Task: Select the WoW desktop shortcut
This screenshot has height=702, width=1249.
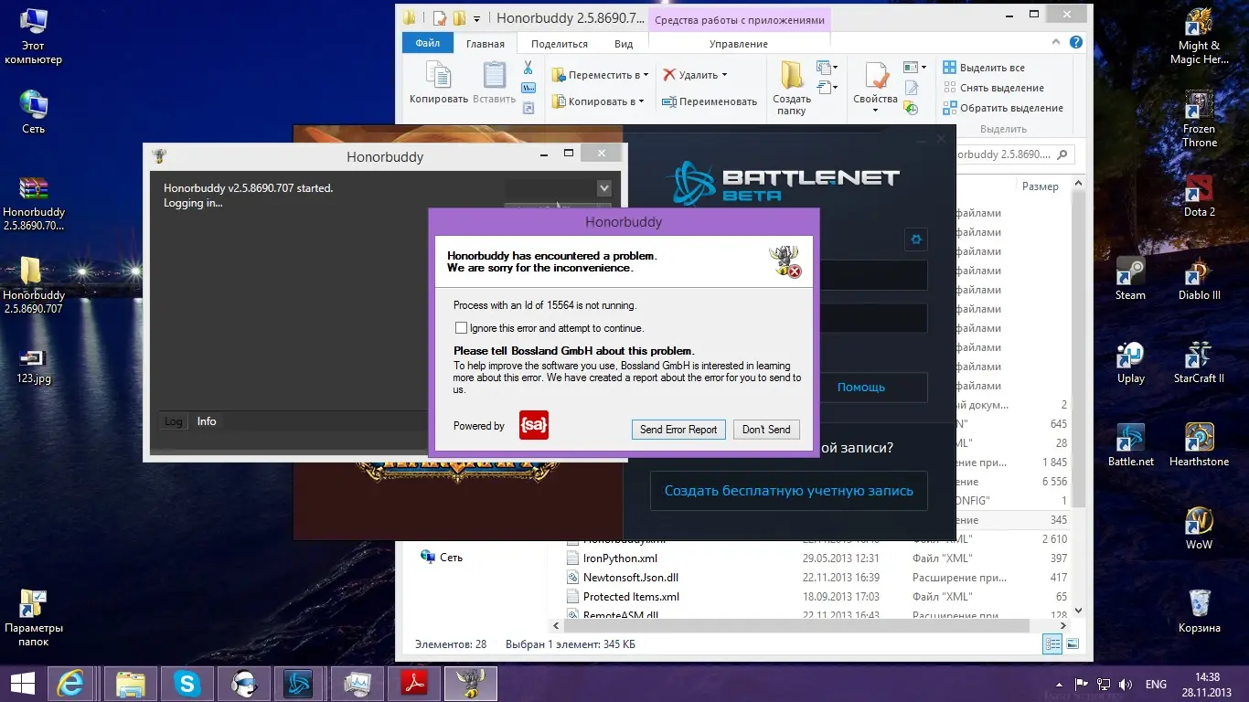Action: (x=1199, y=528)
